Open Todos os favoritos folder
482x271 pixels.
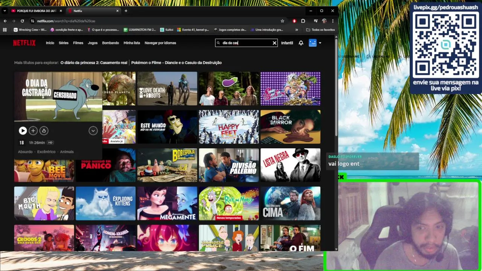[x=320, y=30]
